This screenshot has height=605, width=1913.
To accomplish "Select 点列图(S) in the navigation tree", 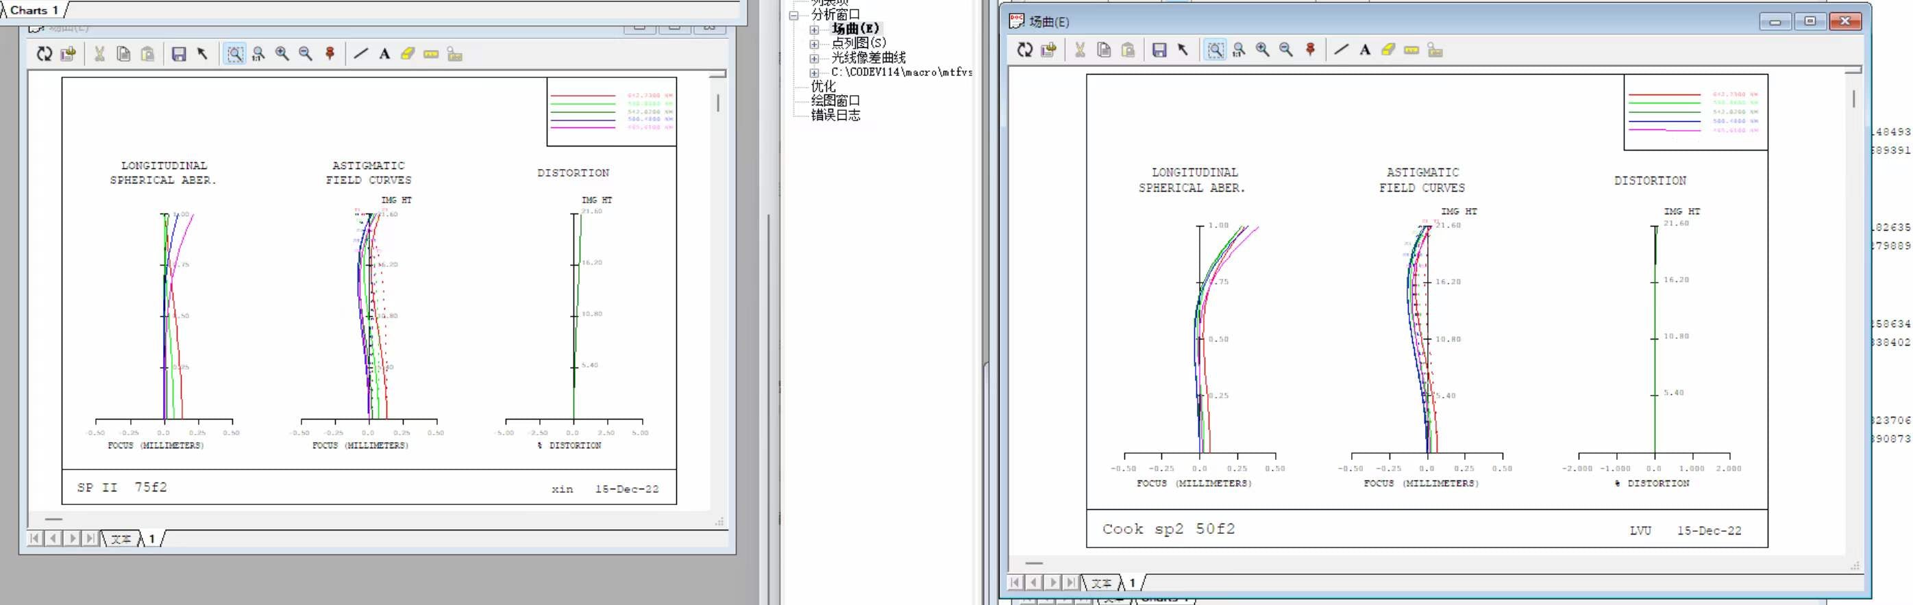I will [x=859, y=43].
